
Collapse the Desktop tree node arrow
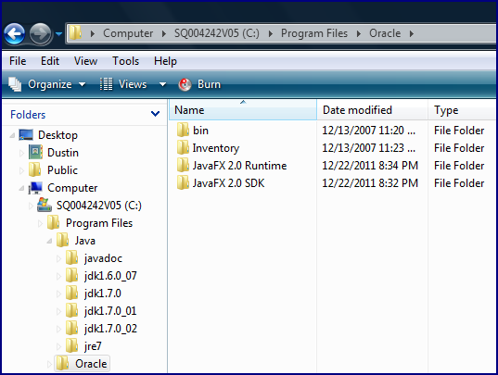tap(12, 135)
